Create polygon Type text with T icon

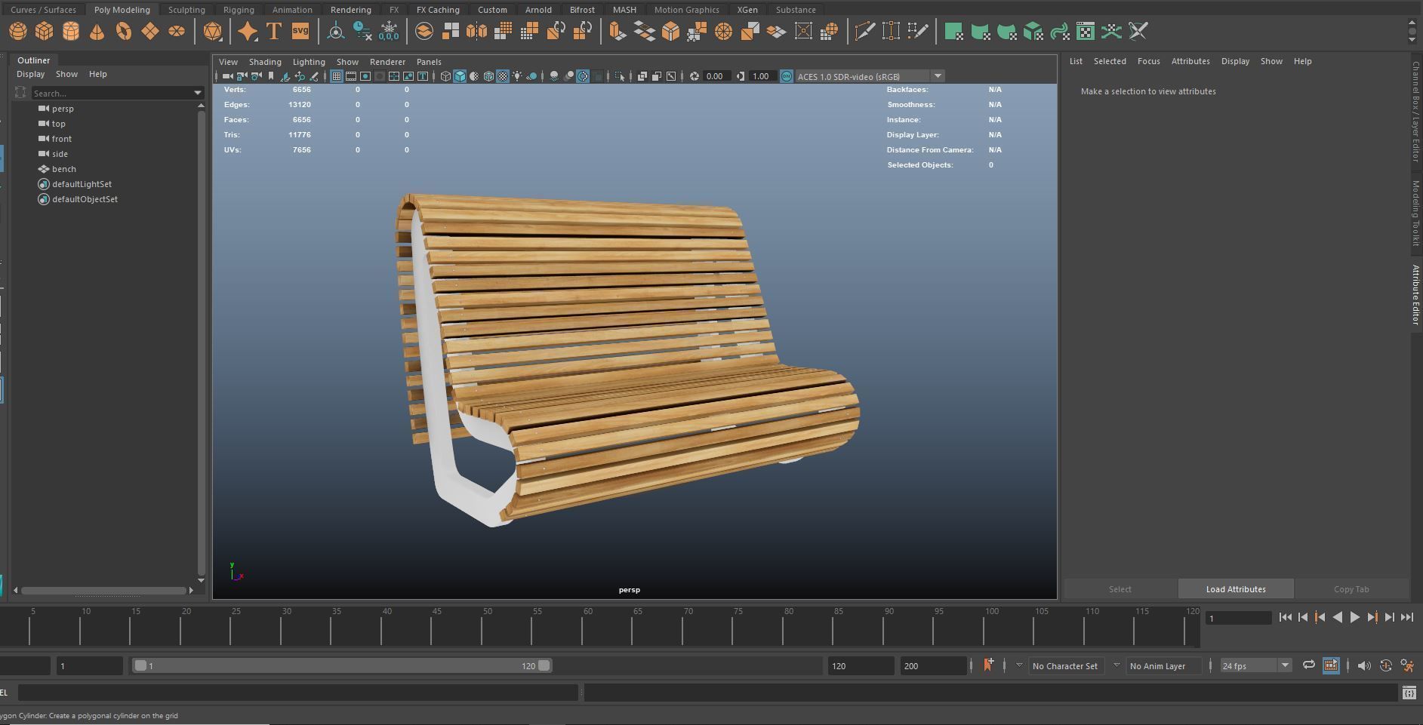(274, 31)
